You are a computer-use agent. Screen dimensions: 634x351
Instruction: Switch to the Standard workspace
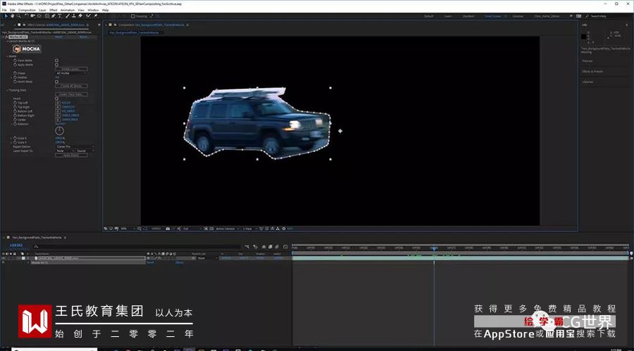pyautogui.click(x=468, y=16)
